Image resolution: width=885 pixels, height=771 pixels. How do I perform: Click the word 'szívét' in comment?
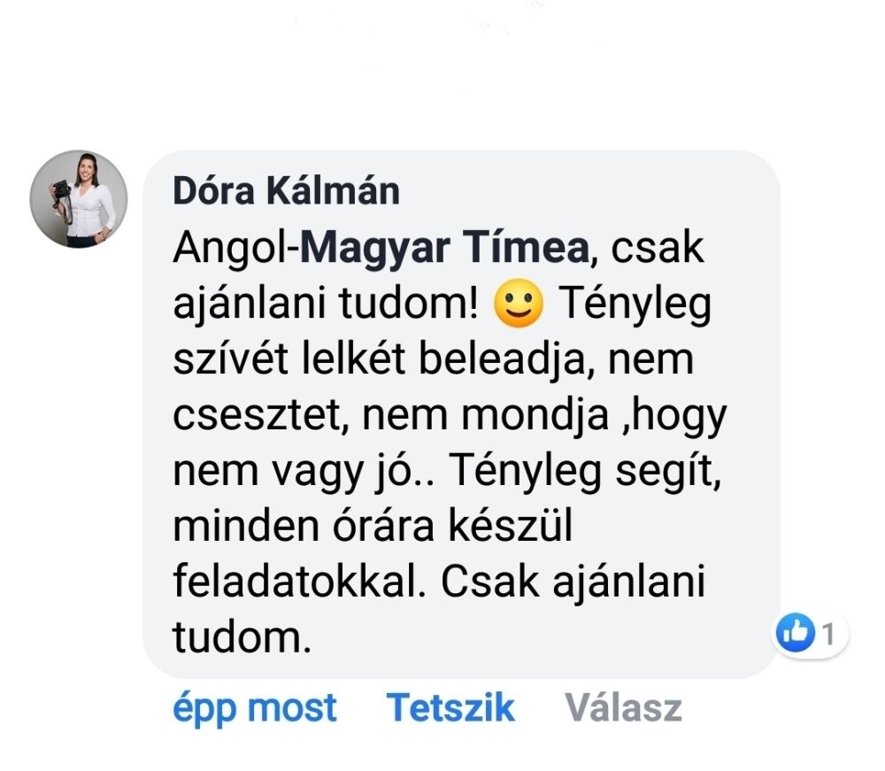pyautogui.click(x=231, y=359)
